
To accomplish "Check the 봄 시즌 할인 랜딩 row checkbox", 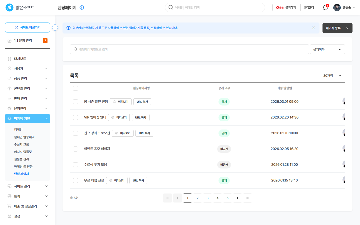I will point(75,102).
